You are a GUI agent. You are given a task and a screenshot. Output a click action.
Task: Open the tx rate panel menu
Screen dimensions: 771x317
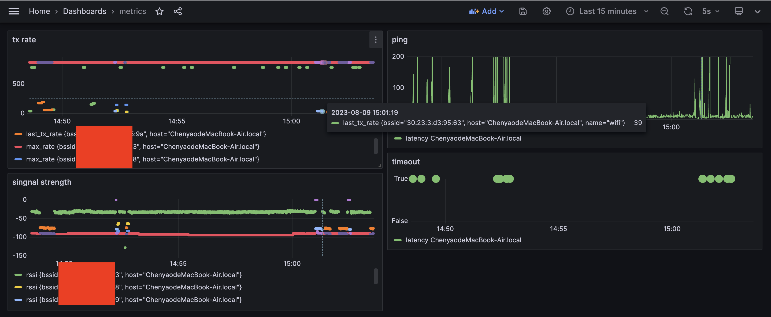(376, 39)
